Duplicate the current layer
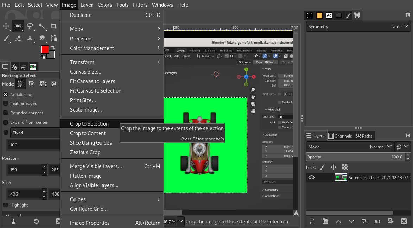Image resolution: width=413 pixels, height=228 pixels. (x=364, y=221)
